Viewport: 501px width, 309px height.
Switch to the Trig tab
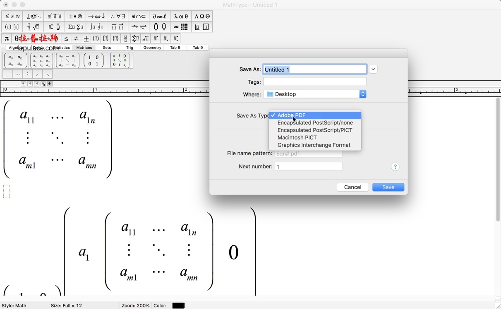pyautogui.click(x=129, y=48)
